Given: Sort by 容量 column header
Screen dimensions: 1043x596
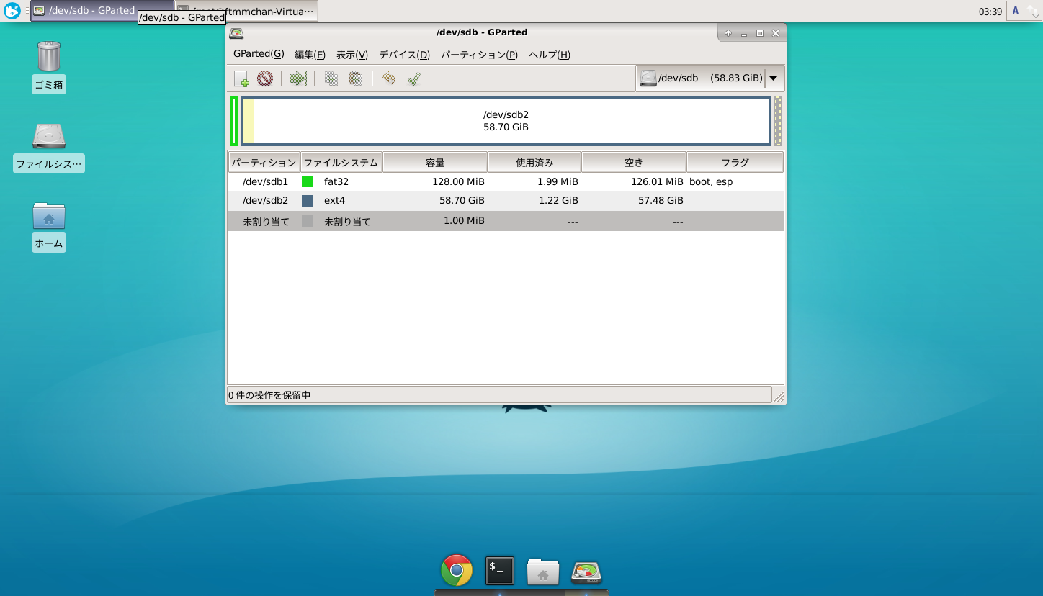Looking at the screenshot, I should tap(435, 162).
